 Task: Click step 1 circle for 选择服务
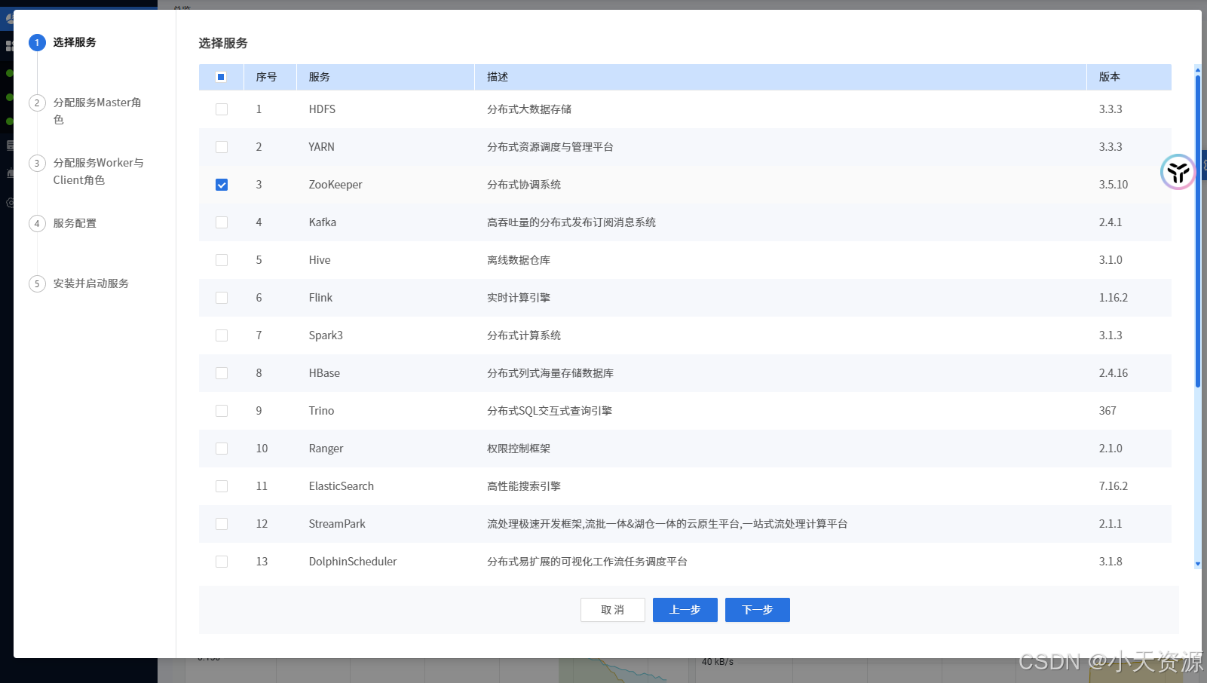(x=37, y=43)
